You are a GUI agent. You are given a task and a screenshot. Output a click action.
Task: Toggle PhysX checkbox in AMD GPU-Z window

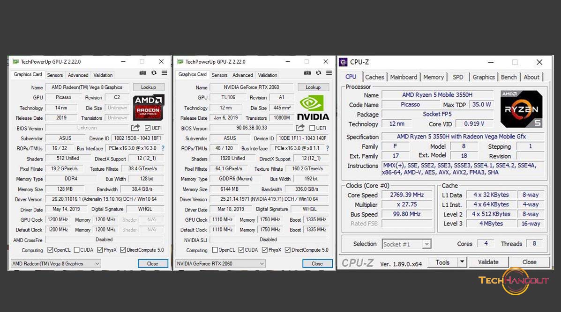(100, 250)
